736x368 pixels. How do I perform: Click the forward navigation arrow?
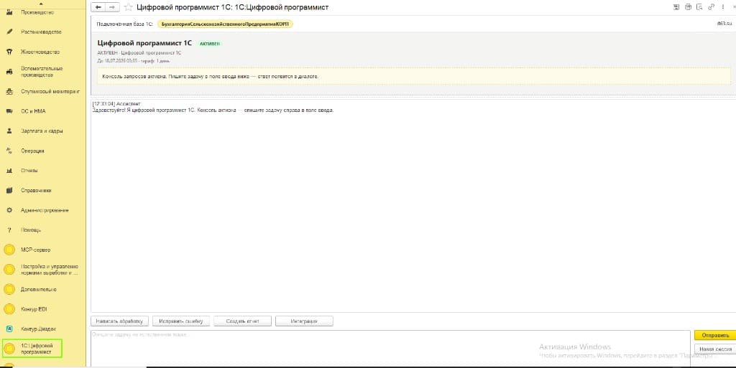[x=112, y=7]
